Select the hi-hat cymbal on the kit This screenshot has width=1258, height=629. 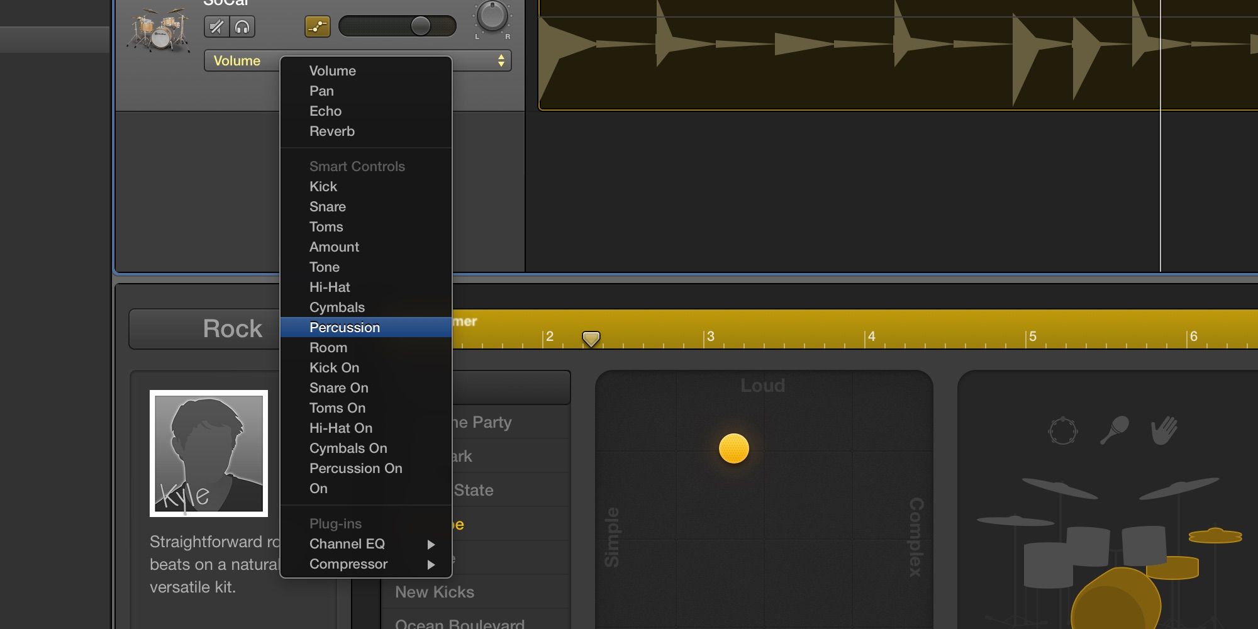(1215, 536)
